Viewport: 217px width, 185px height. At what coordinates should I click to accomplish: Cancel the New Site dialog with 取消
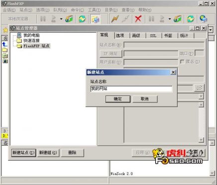point(145,99)
